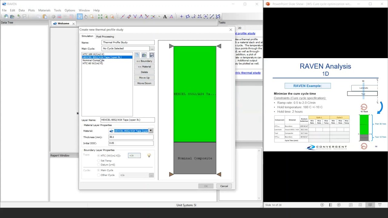Select HEXCEL 8552/AS4 Tape list row
Viewport: 388px width, 218px height.
click(x=107, y=57)
